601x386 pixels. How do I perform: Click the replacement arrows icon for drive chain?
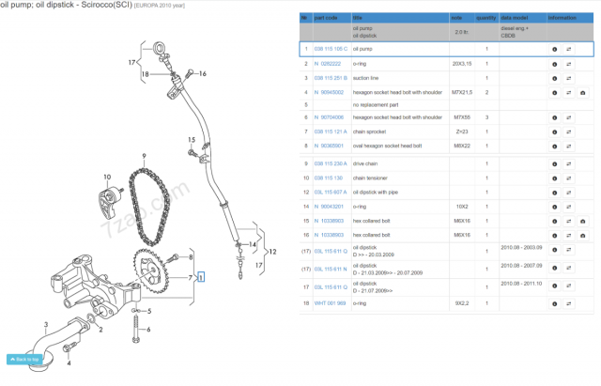569,164
